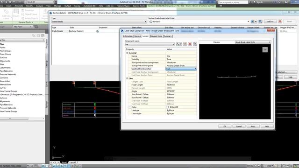Open the Toolspace view dropdown
Screen dimensions: 299x168
(x=43, y=40)
